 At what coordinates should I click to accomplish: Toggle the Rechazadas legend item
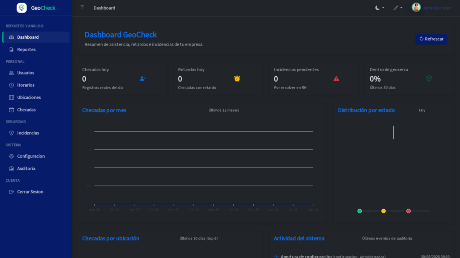[x=418, y=211]
